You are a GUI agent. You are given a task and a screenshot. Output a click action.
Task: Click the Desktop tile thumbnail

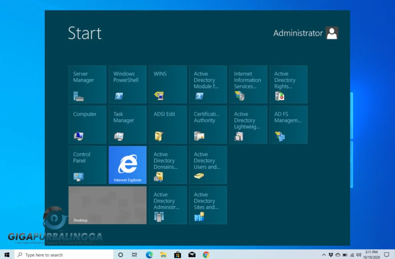coord(107,205)
